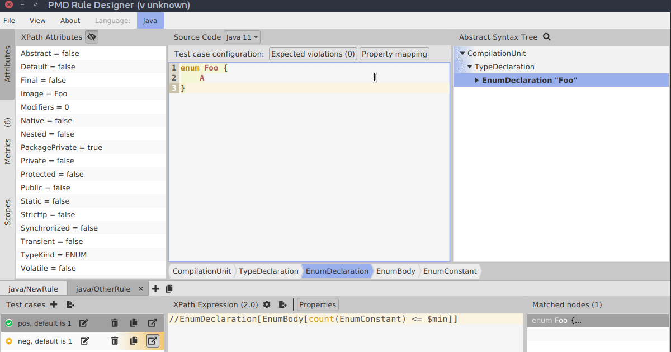Click the Property mapping button
Viewport: 671px width, 352px height.
(x=394, y=54)
